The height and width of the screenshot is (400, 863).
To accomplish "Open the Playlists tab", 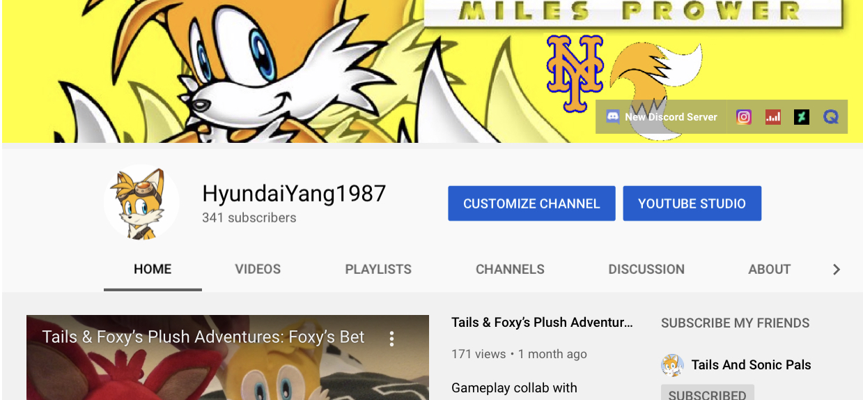I will 378,269.
